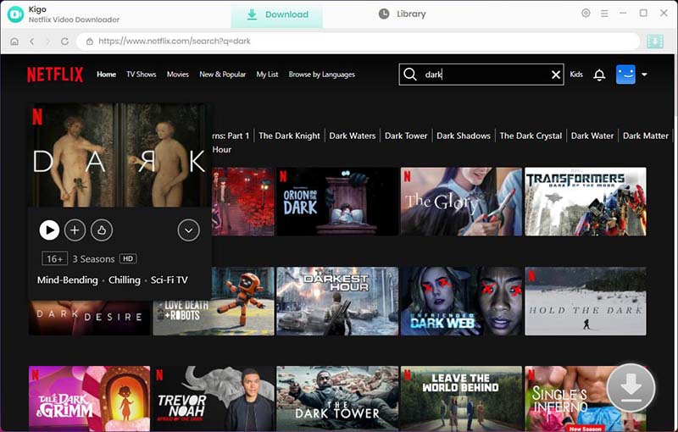The width and height of the screenshot is (678, 432).
Task: Open Transformers Dark of the Moon thumbnail
Action: (586, 202)
